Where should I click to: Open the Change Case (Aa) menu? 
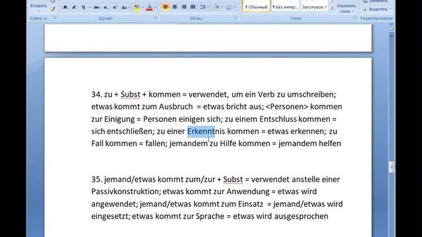(x=125, y=7)
